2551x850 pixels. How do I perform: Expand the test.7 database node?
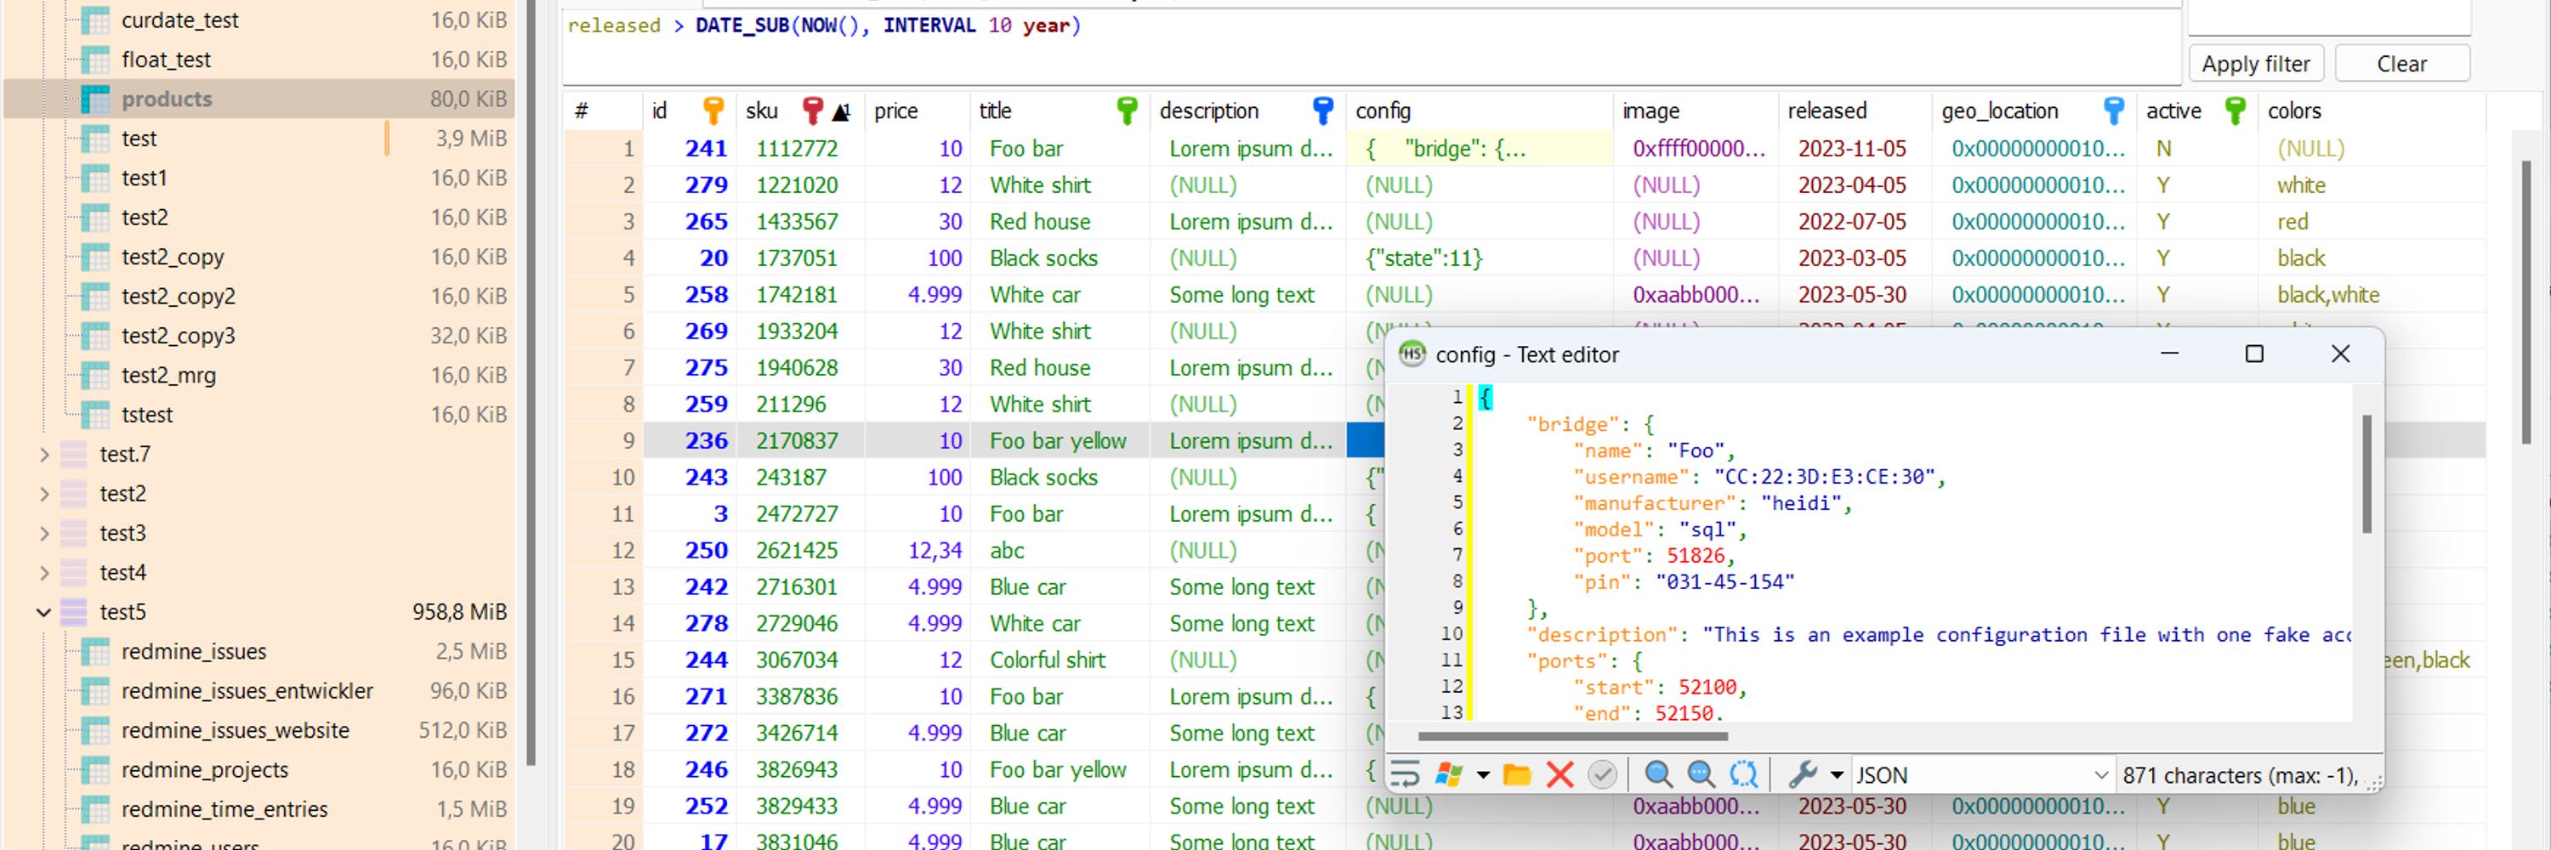tap(43, 454)
